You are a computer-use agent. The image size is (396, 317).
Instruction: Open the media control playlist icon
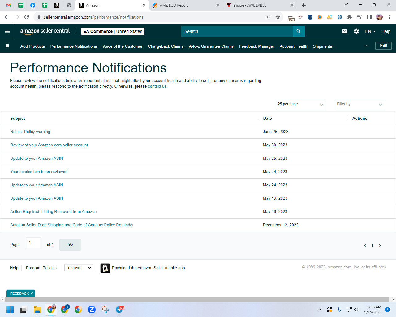click(359, 17)
